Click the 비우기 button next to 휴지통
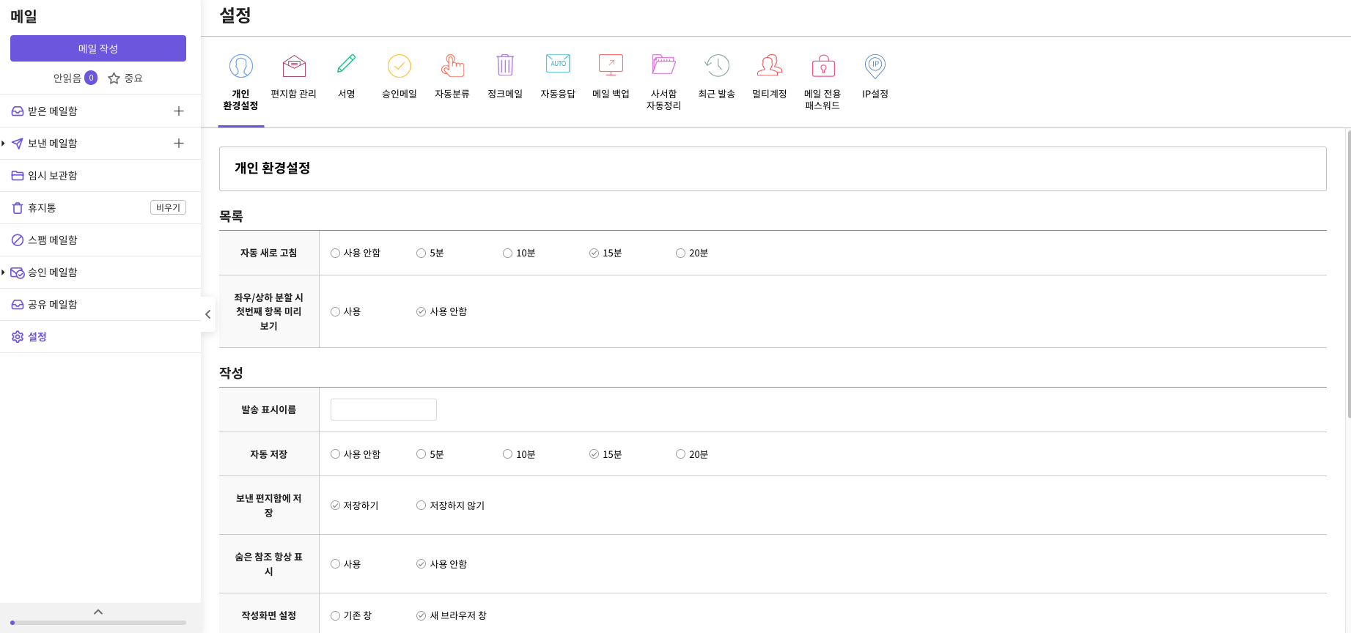 [168, 208]
